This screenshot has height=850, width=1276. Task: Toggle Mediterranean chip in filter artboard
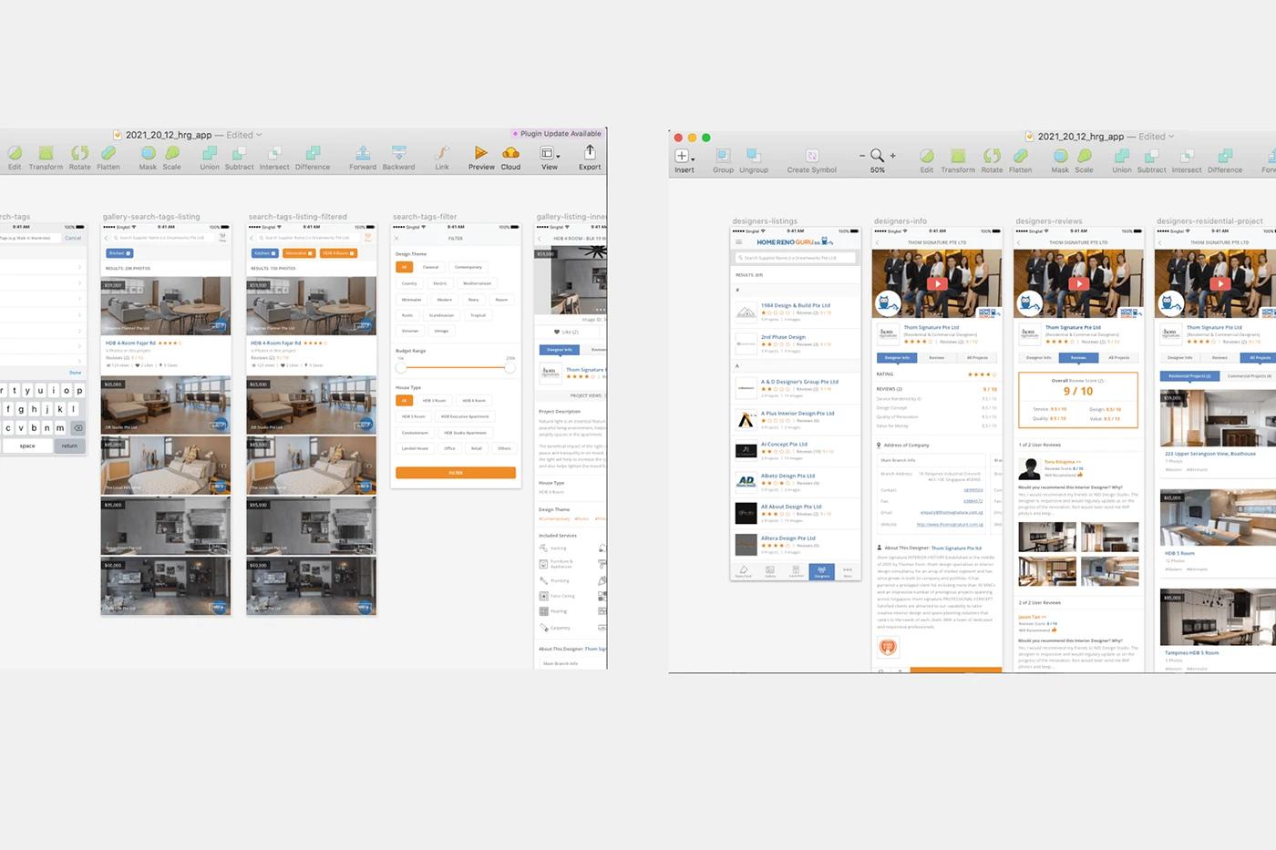tap(477, 283)
